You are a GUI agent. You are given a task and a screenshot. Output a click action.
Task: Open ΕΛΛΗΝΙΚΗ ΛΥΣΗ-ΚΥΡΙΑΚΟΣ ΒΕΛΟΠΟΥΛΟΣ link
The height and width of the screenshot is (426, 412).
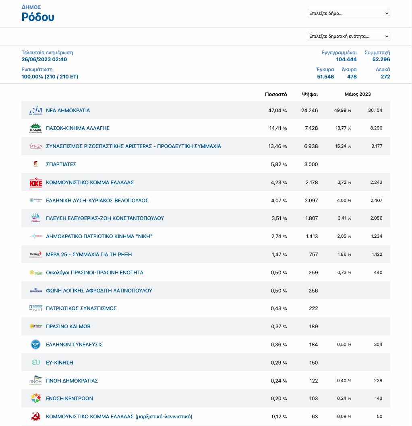(97, 200)
